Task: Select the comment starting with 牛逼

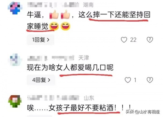Action: click(89, 20)
